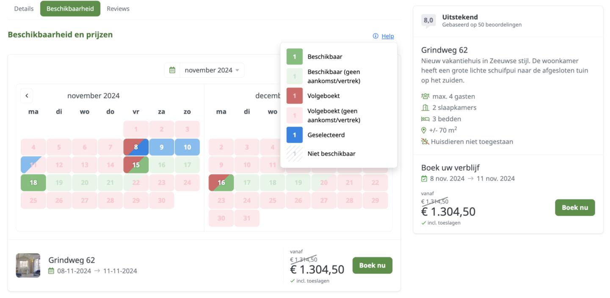Screen dimensions: 610x298
Task: Open the Help link
Action: pyautogui.click(x=387, y=36)
